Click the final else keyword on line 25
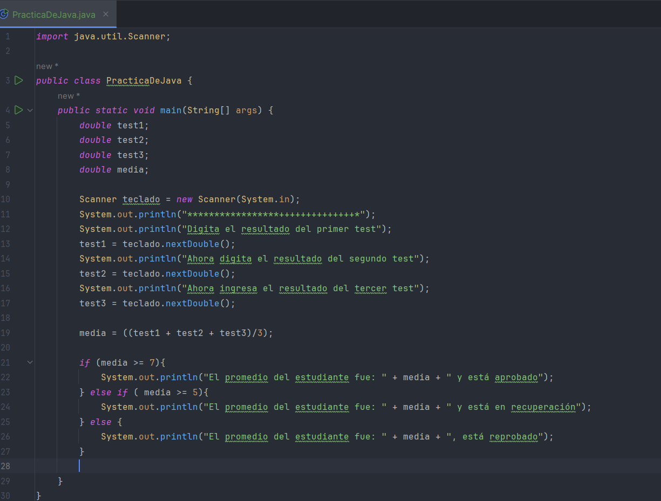Screen dimensions: 661x501 pyautogui.click(x=101, y=422)
